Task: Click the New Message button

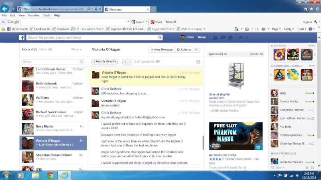Action: (162, 50)
